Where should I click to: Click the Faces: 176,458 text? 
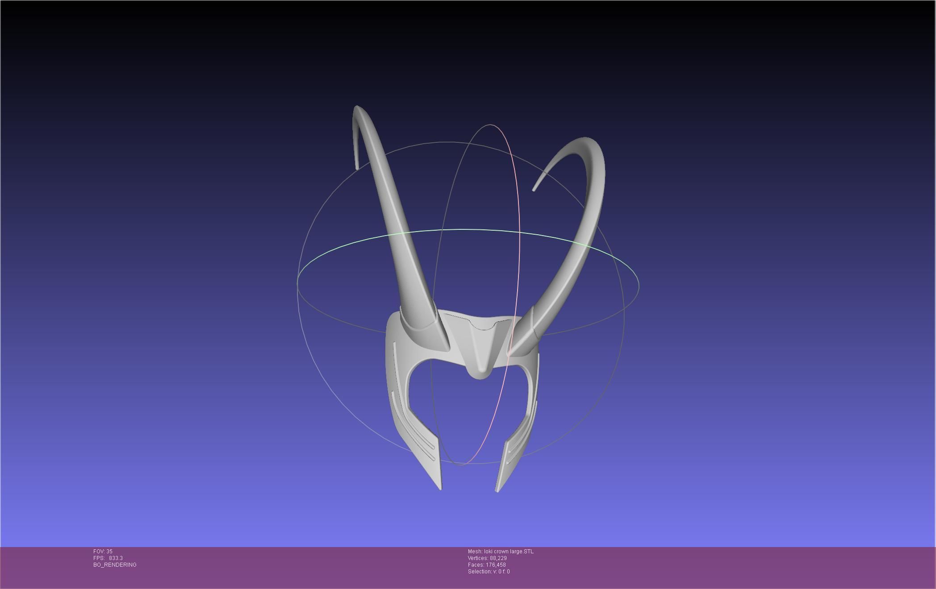pos(487,565)
